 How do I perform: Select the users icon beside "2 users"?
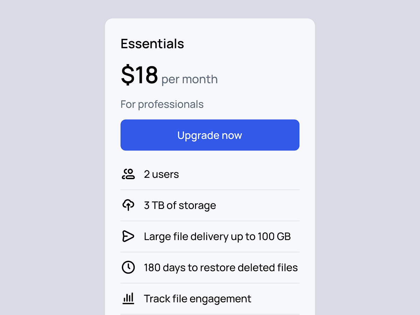tap(128, 174)
